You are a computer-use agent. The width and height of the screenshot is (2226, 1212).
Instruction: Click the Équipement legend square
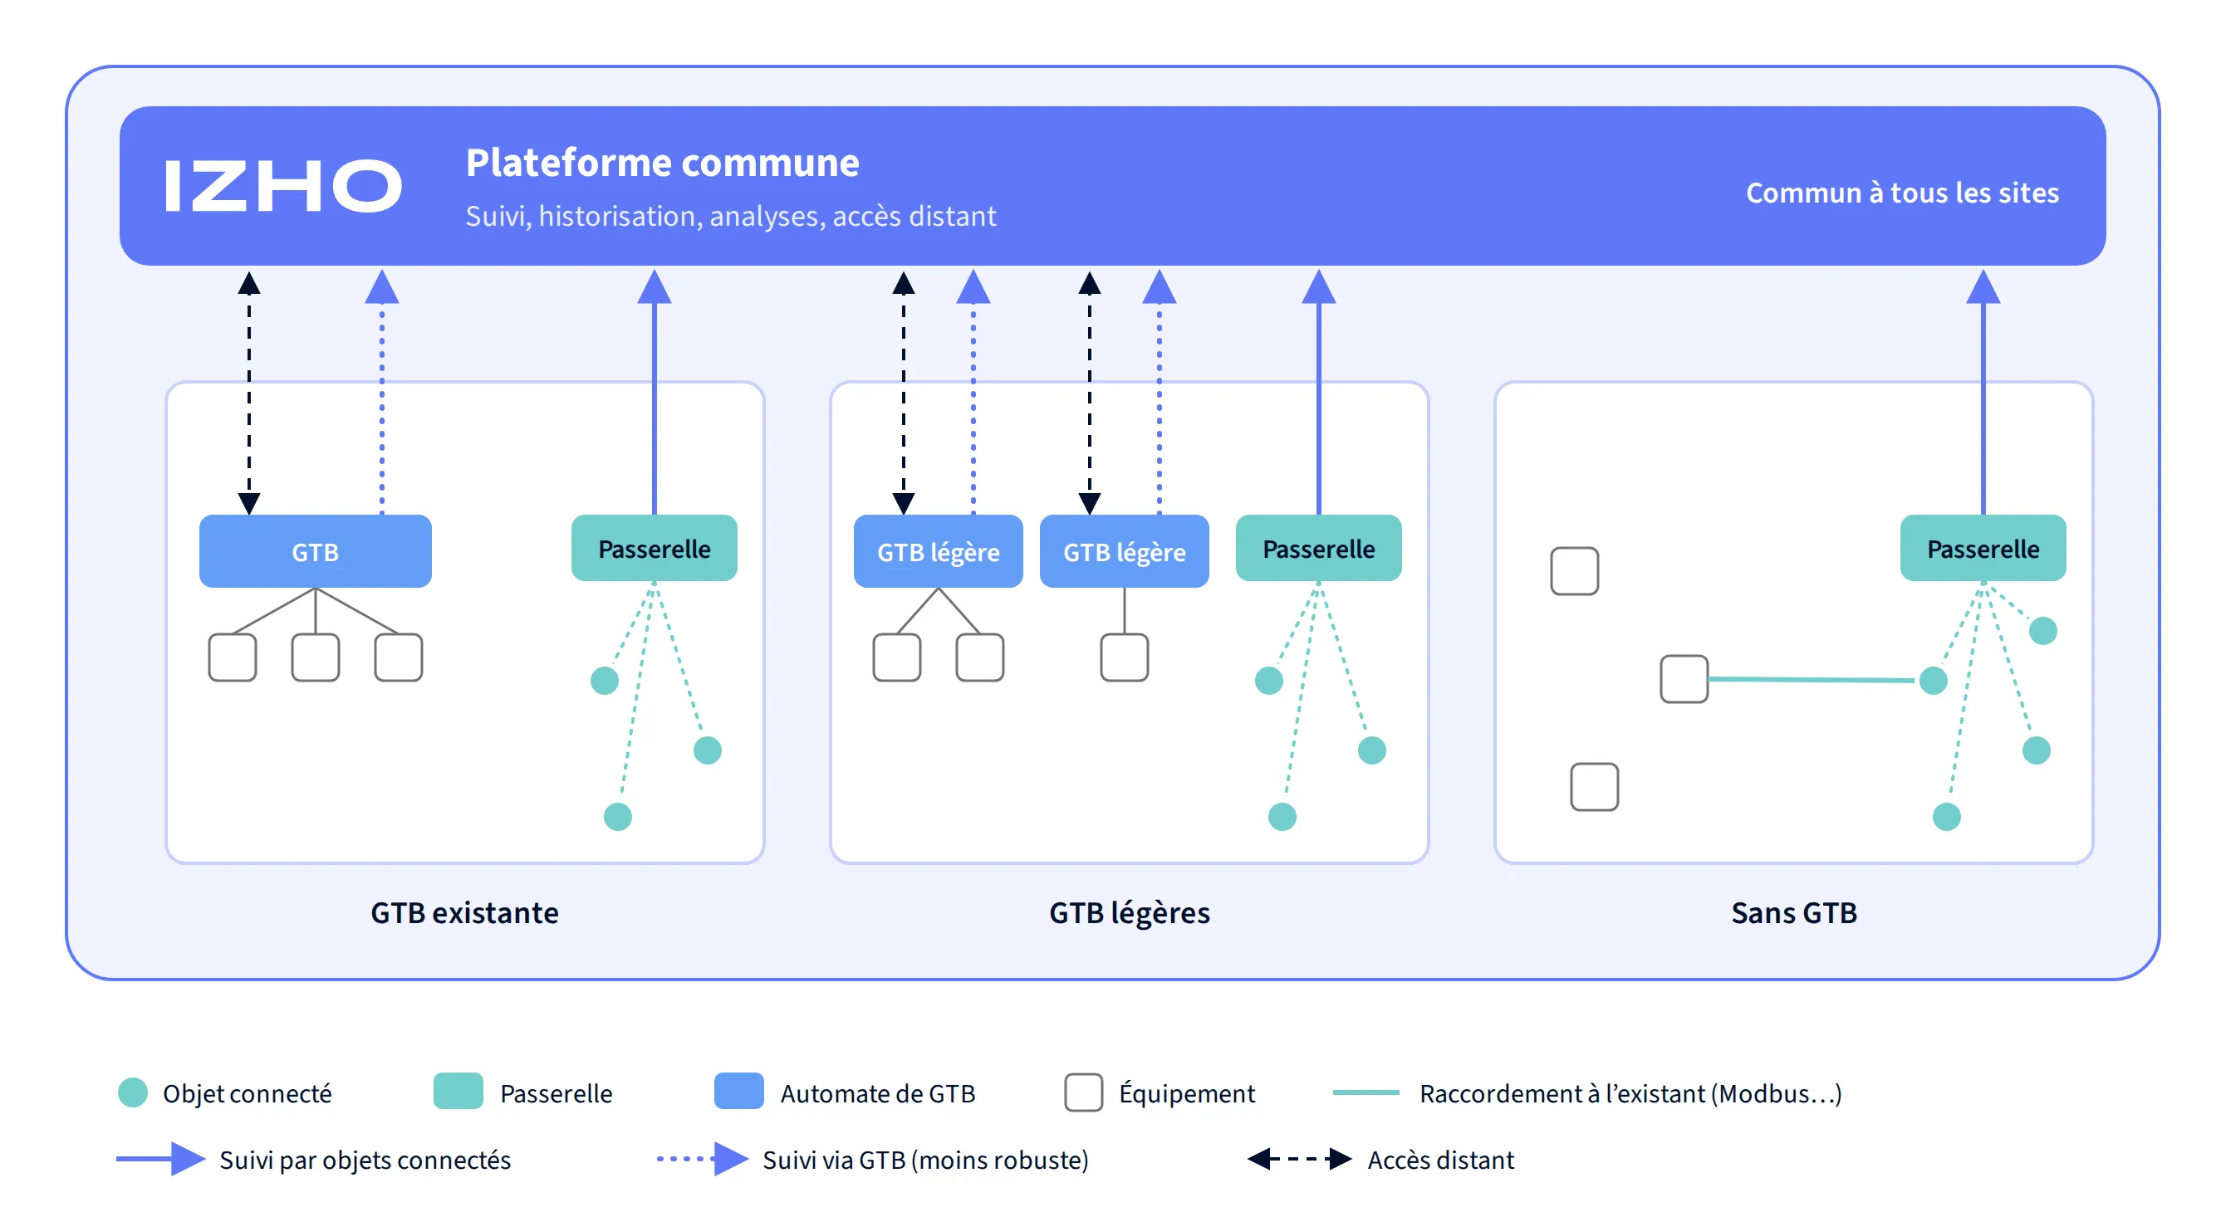pos(1084,1092)
